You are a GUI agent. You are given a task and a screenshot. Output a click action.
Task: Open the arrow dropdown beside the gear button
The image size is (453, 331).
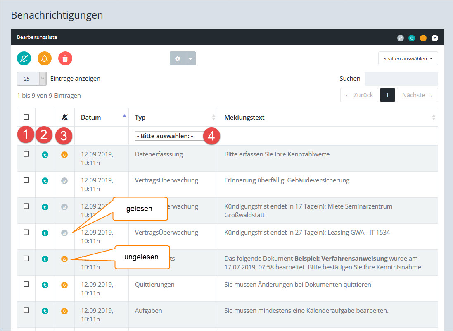(190, 59)
